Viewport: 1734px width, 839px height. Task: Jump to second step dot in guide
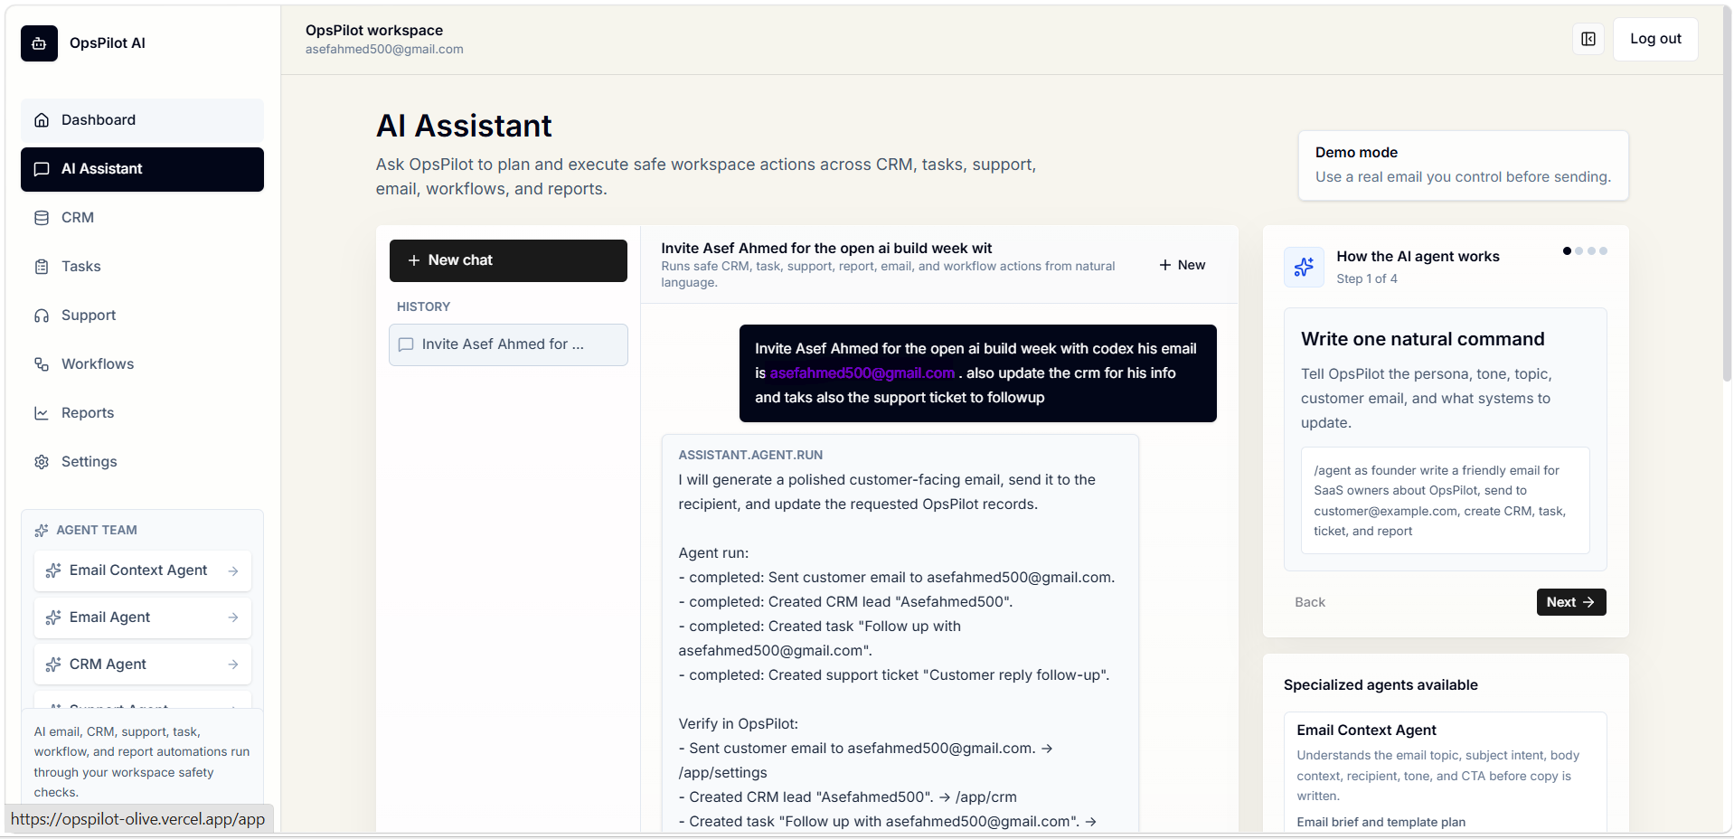(1579, 251)
